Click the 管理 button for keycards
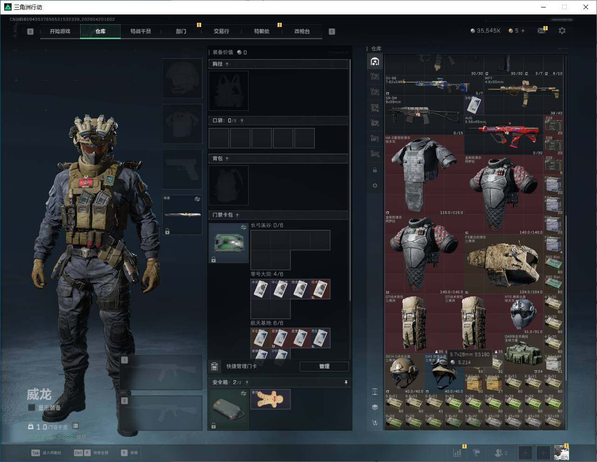The image size is (597, 462). click(324, 367)
